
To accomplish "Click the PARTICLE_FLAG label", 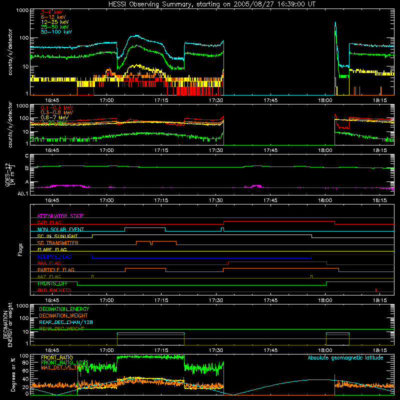I will click(x=56, y=269).
